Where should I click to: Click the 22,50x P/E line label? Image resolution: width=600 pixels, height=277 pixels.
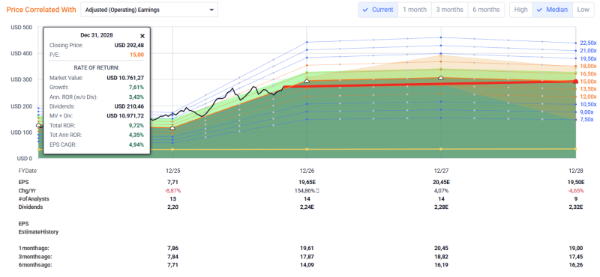click(589, 43)
